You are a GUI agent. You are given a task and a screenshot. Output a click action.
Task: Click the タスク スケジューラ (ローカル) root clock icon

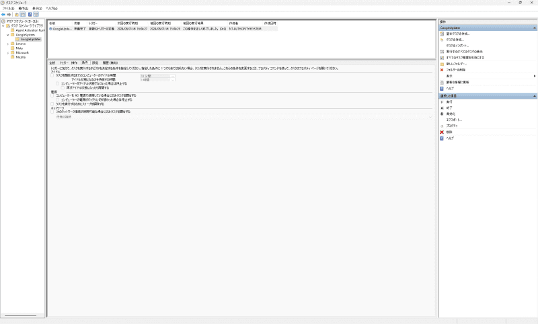point(3,22)
